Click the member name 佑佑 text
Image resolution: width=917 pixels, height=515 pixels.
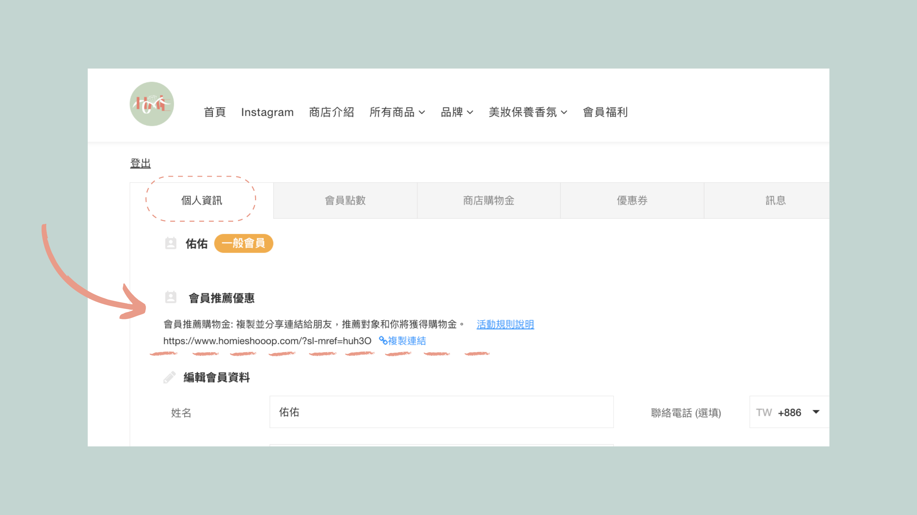(x=197, y=244)
